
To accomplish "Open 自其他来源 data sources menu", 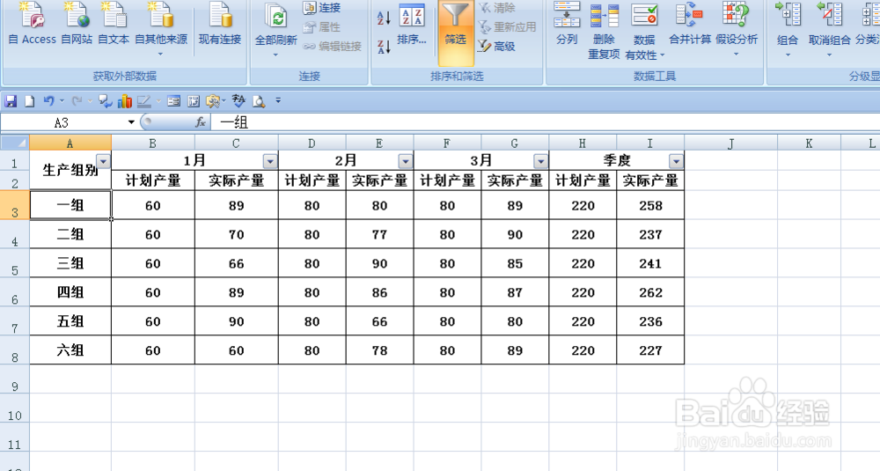I will click(x=160, y=28).
